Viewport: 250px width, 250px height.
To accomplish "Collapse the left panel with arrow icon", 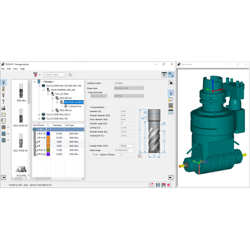I will click(x=3, y=177).
